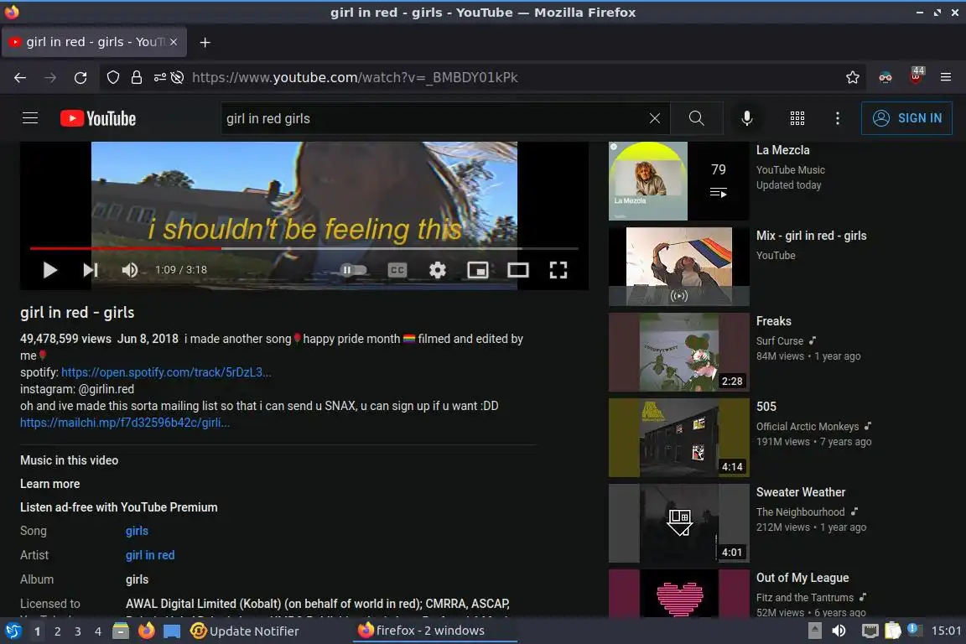Open the system tray volume icon
Screen dimensions: 966x644
pos(839,631)
